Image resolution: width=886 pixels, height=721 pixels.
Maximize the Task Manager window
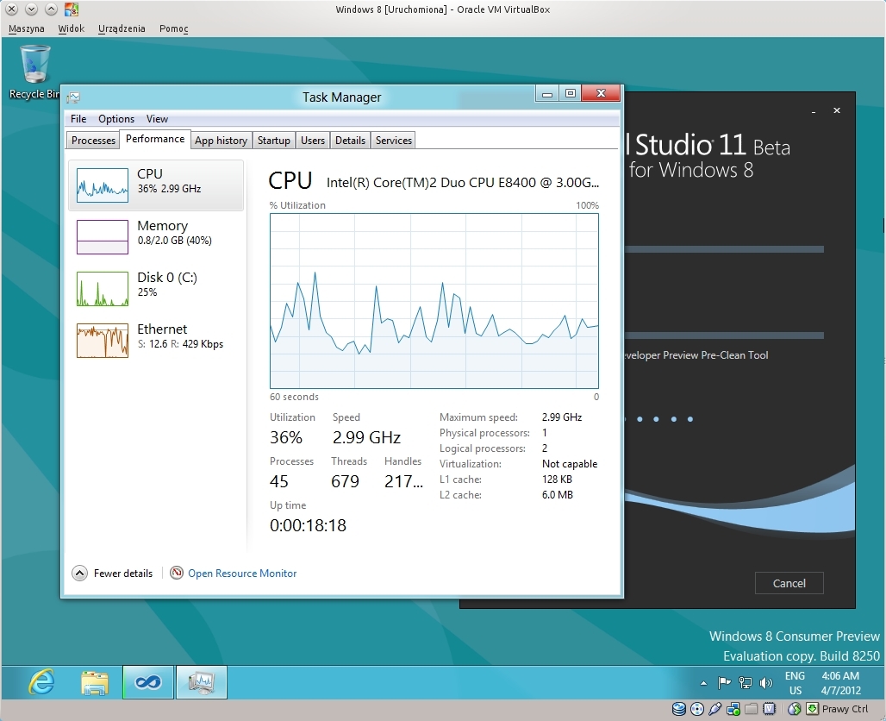(571, 93)
